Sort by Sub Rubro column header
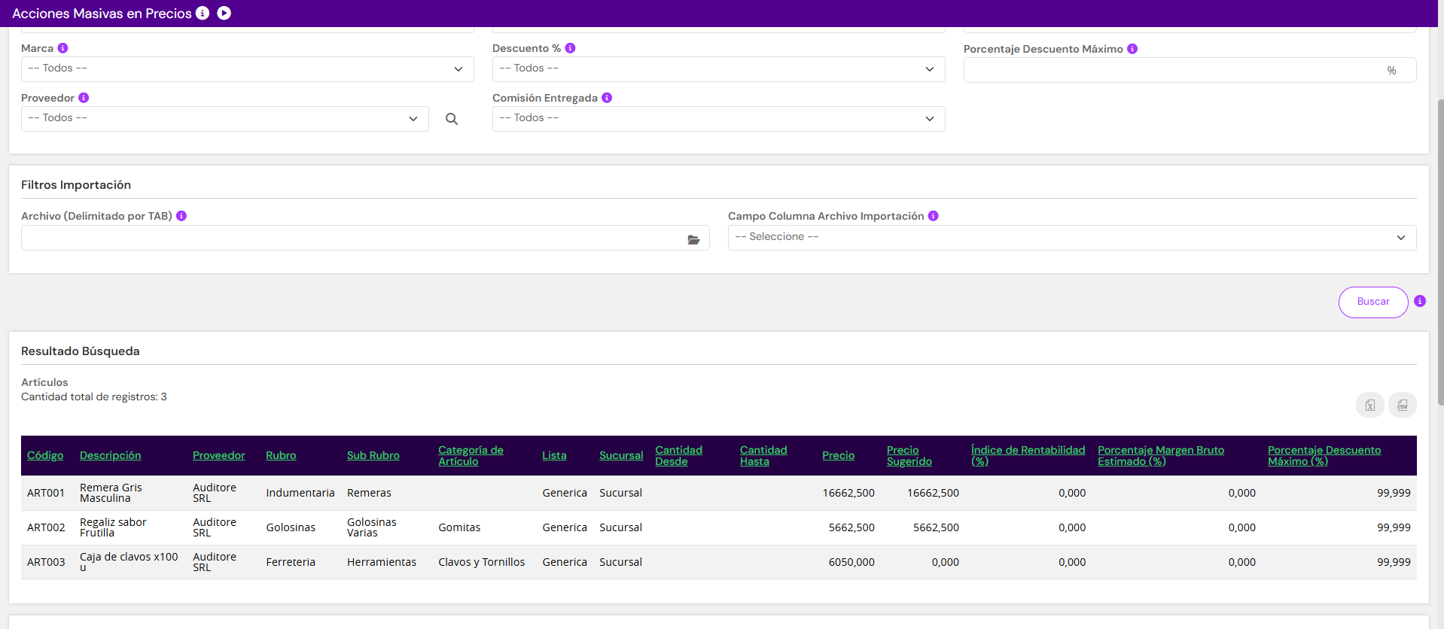The width and height of the screenshot is (1444, 629). pyautogui.click(x=373, y=455)
